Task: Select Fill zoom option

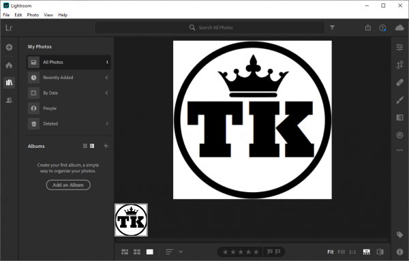Action: pos(342,251)
